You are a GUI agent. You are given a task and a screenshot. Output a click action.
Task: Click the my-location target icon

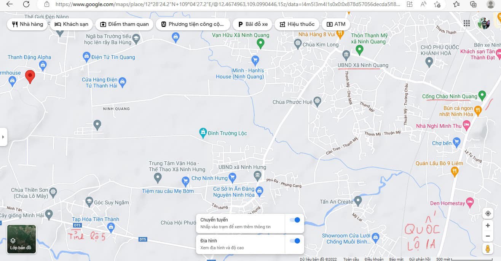pyautogui.click(x=488, y=213)
